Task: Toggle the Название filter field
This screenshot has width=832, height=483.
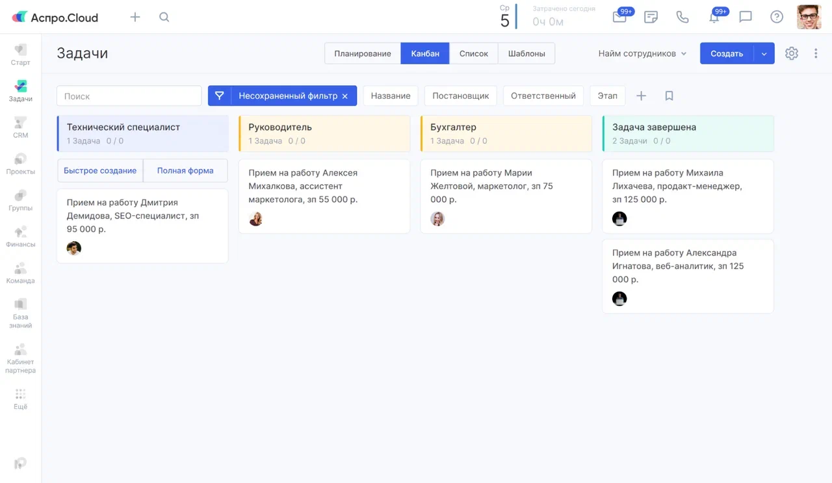Action: tap(390, 96)
